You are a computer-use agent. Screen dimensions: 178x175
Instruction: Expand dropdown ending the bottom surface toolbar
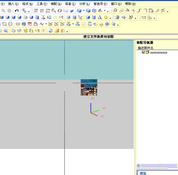tap(67, 32)
